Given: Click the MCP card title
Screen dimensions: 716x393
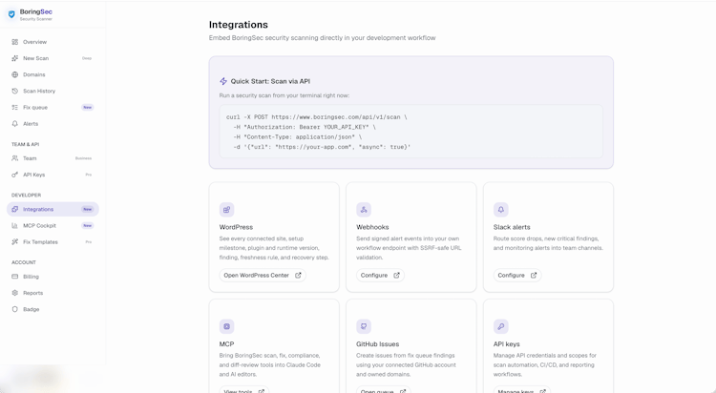Looking at the screenshot, I should [x=226, y=344].
